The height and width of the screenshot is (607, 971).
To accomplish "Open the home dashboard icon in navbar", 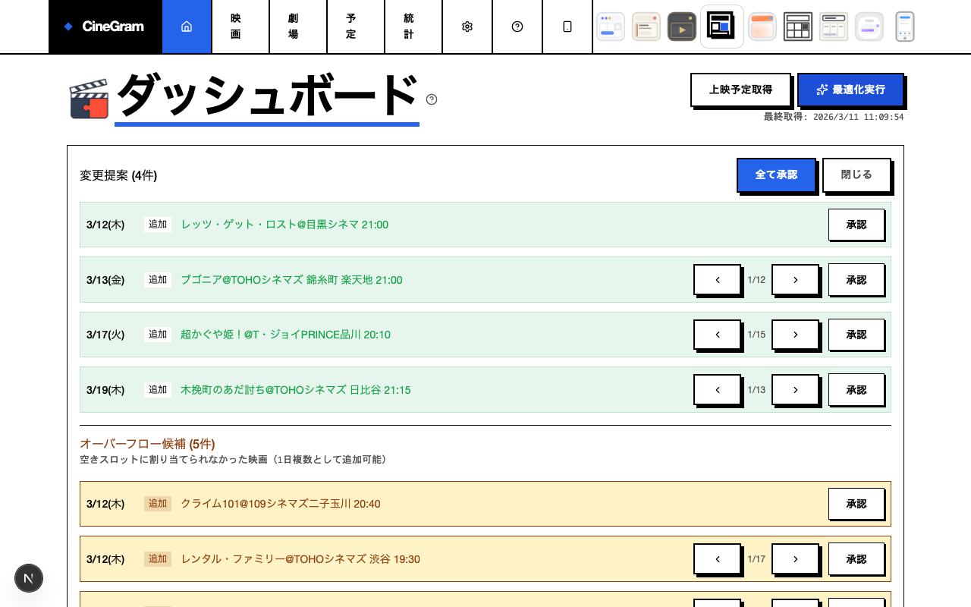I will (187, 26).
